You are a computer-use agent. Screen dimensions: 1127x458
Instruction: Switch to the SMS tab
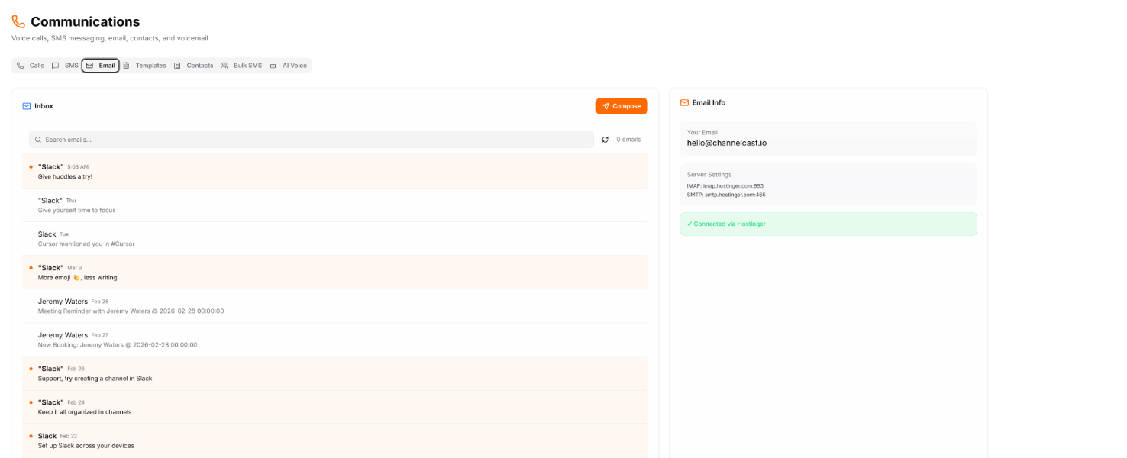coord(65,66)
